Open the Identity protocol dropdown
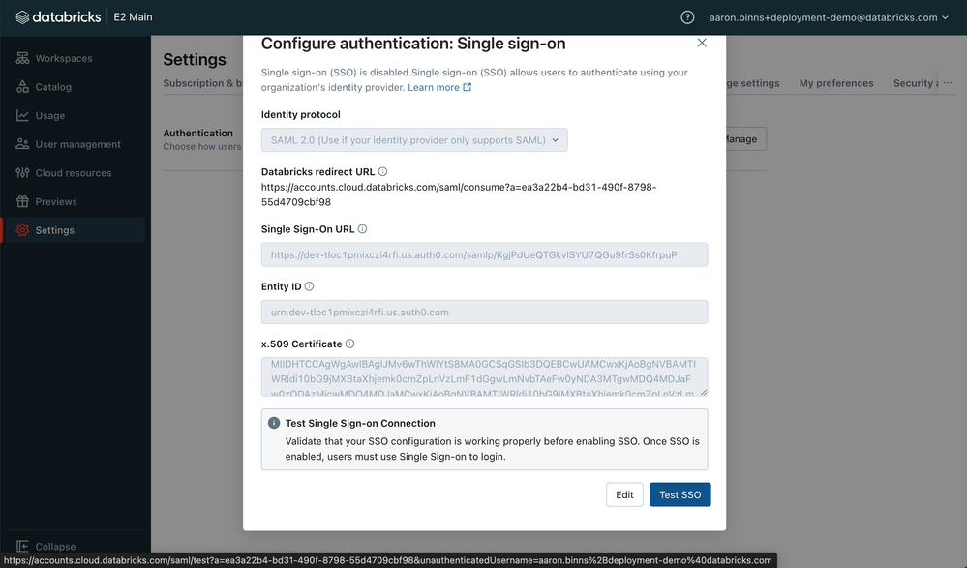Image resolution: width=967 pixels, height=568 pixels. coord(414,140)
